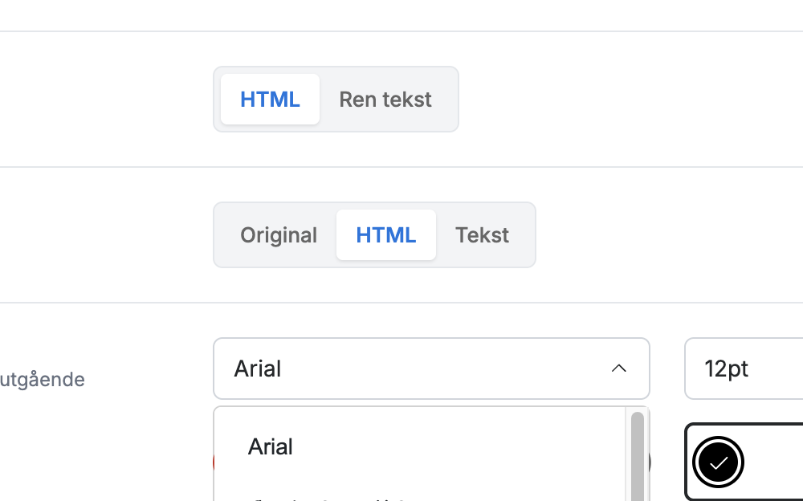803x501 pixels.
Task: Click the Arial font combo box field
Action: pyautogui.click(x=431, y=369)
